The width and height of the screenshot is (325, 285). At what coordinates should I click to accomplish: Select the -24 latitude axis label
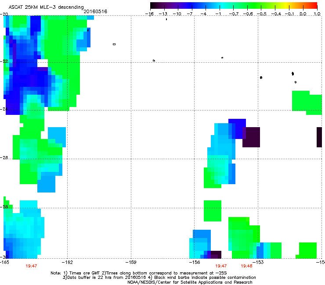point(4,109)
